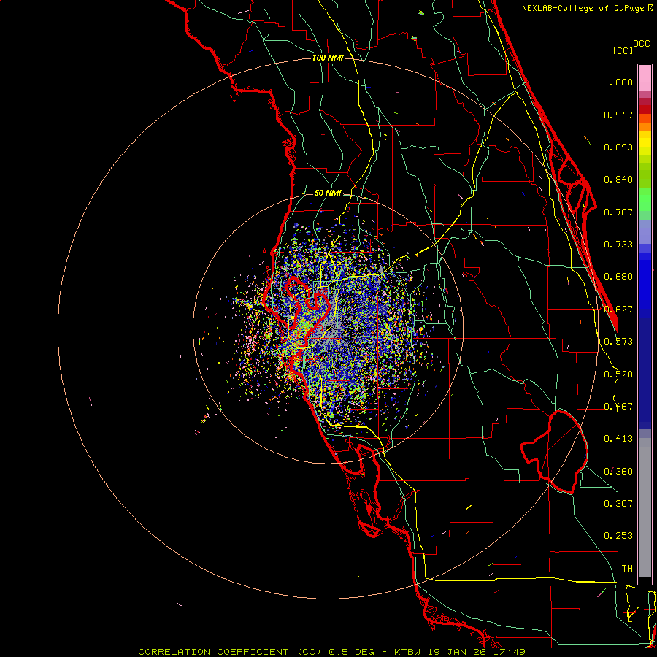The width and height of the screenshot is (657, 657).
Task: Pick the gray segment of the color bar
Action: coord(645,507)
